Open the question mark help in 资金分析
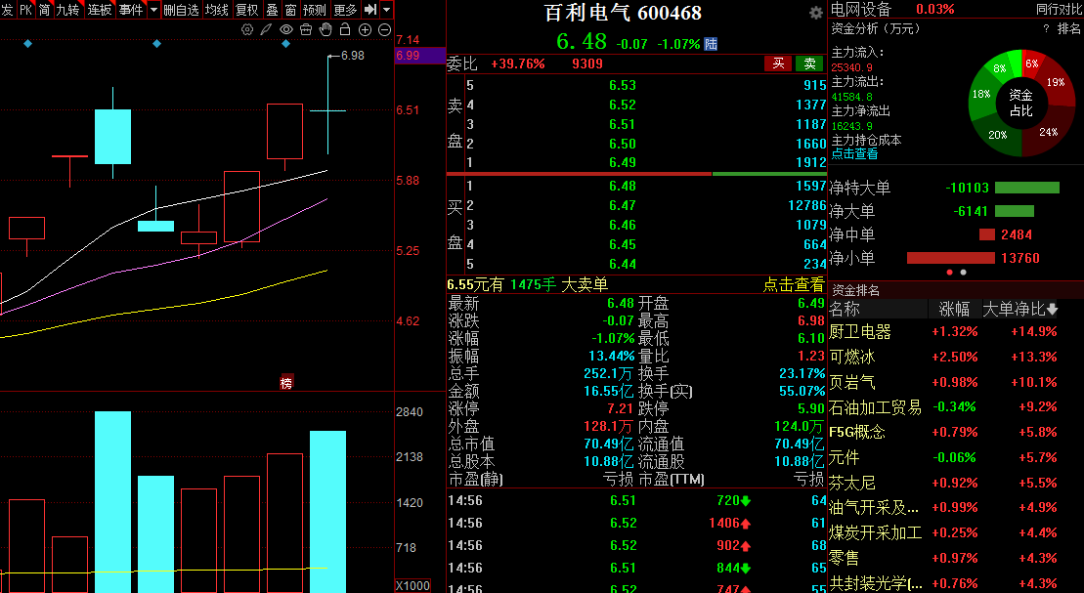Screen dimensions: 1084x593 (1046, 28)
